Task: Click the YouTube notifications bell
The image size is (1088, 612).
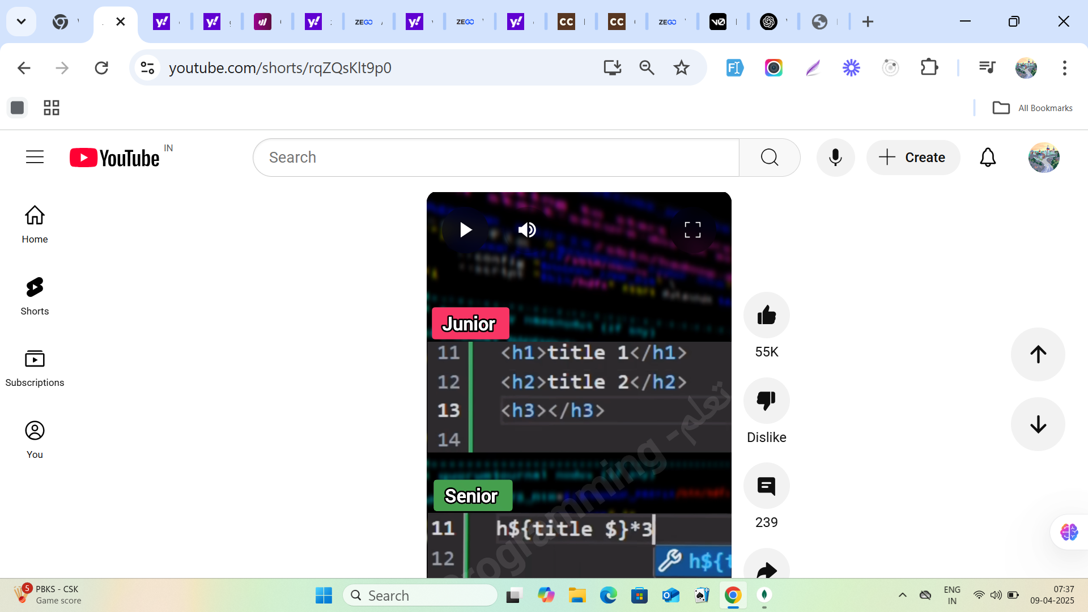Action: coord(988,158)
